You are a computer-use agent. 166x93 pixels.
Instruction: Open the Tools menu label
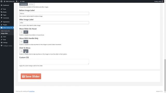[x=4, y=40]
